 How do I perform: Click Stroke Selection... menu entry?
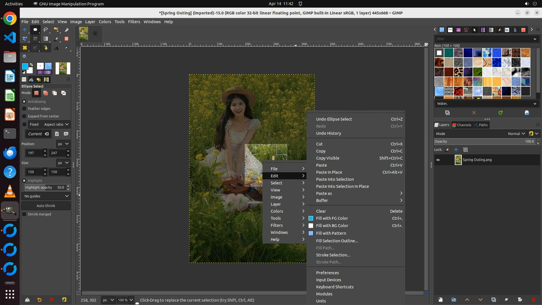tap(333, 255)
